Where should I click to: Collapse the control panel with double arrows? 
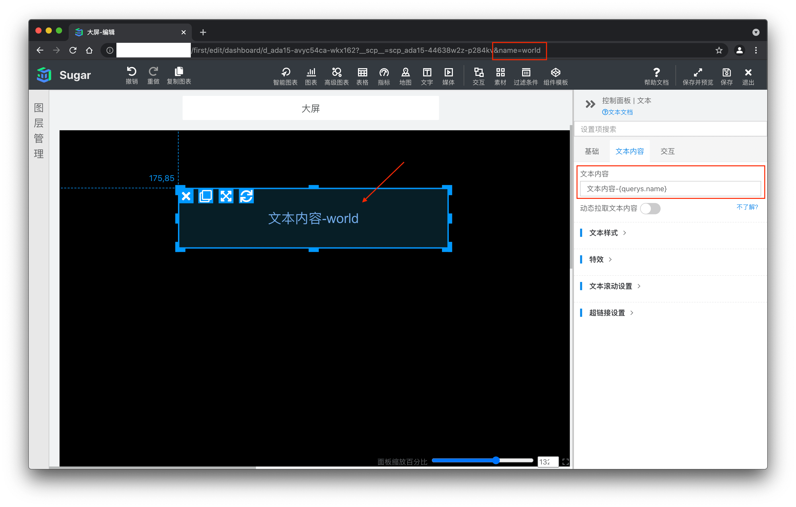(590, 104)
